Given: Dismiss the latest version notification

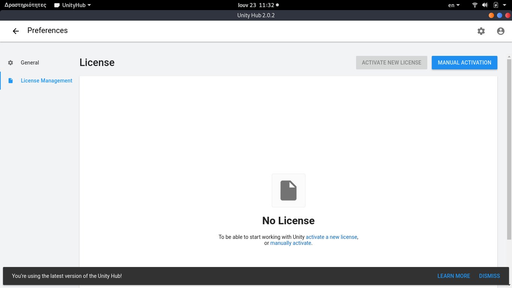Looking at the screenshot, I should 490,276.
